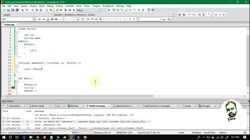Click the Abort build icon

(x=74, y=10)
